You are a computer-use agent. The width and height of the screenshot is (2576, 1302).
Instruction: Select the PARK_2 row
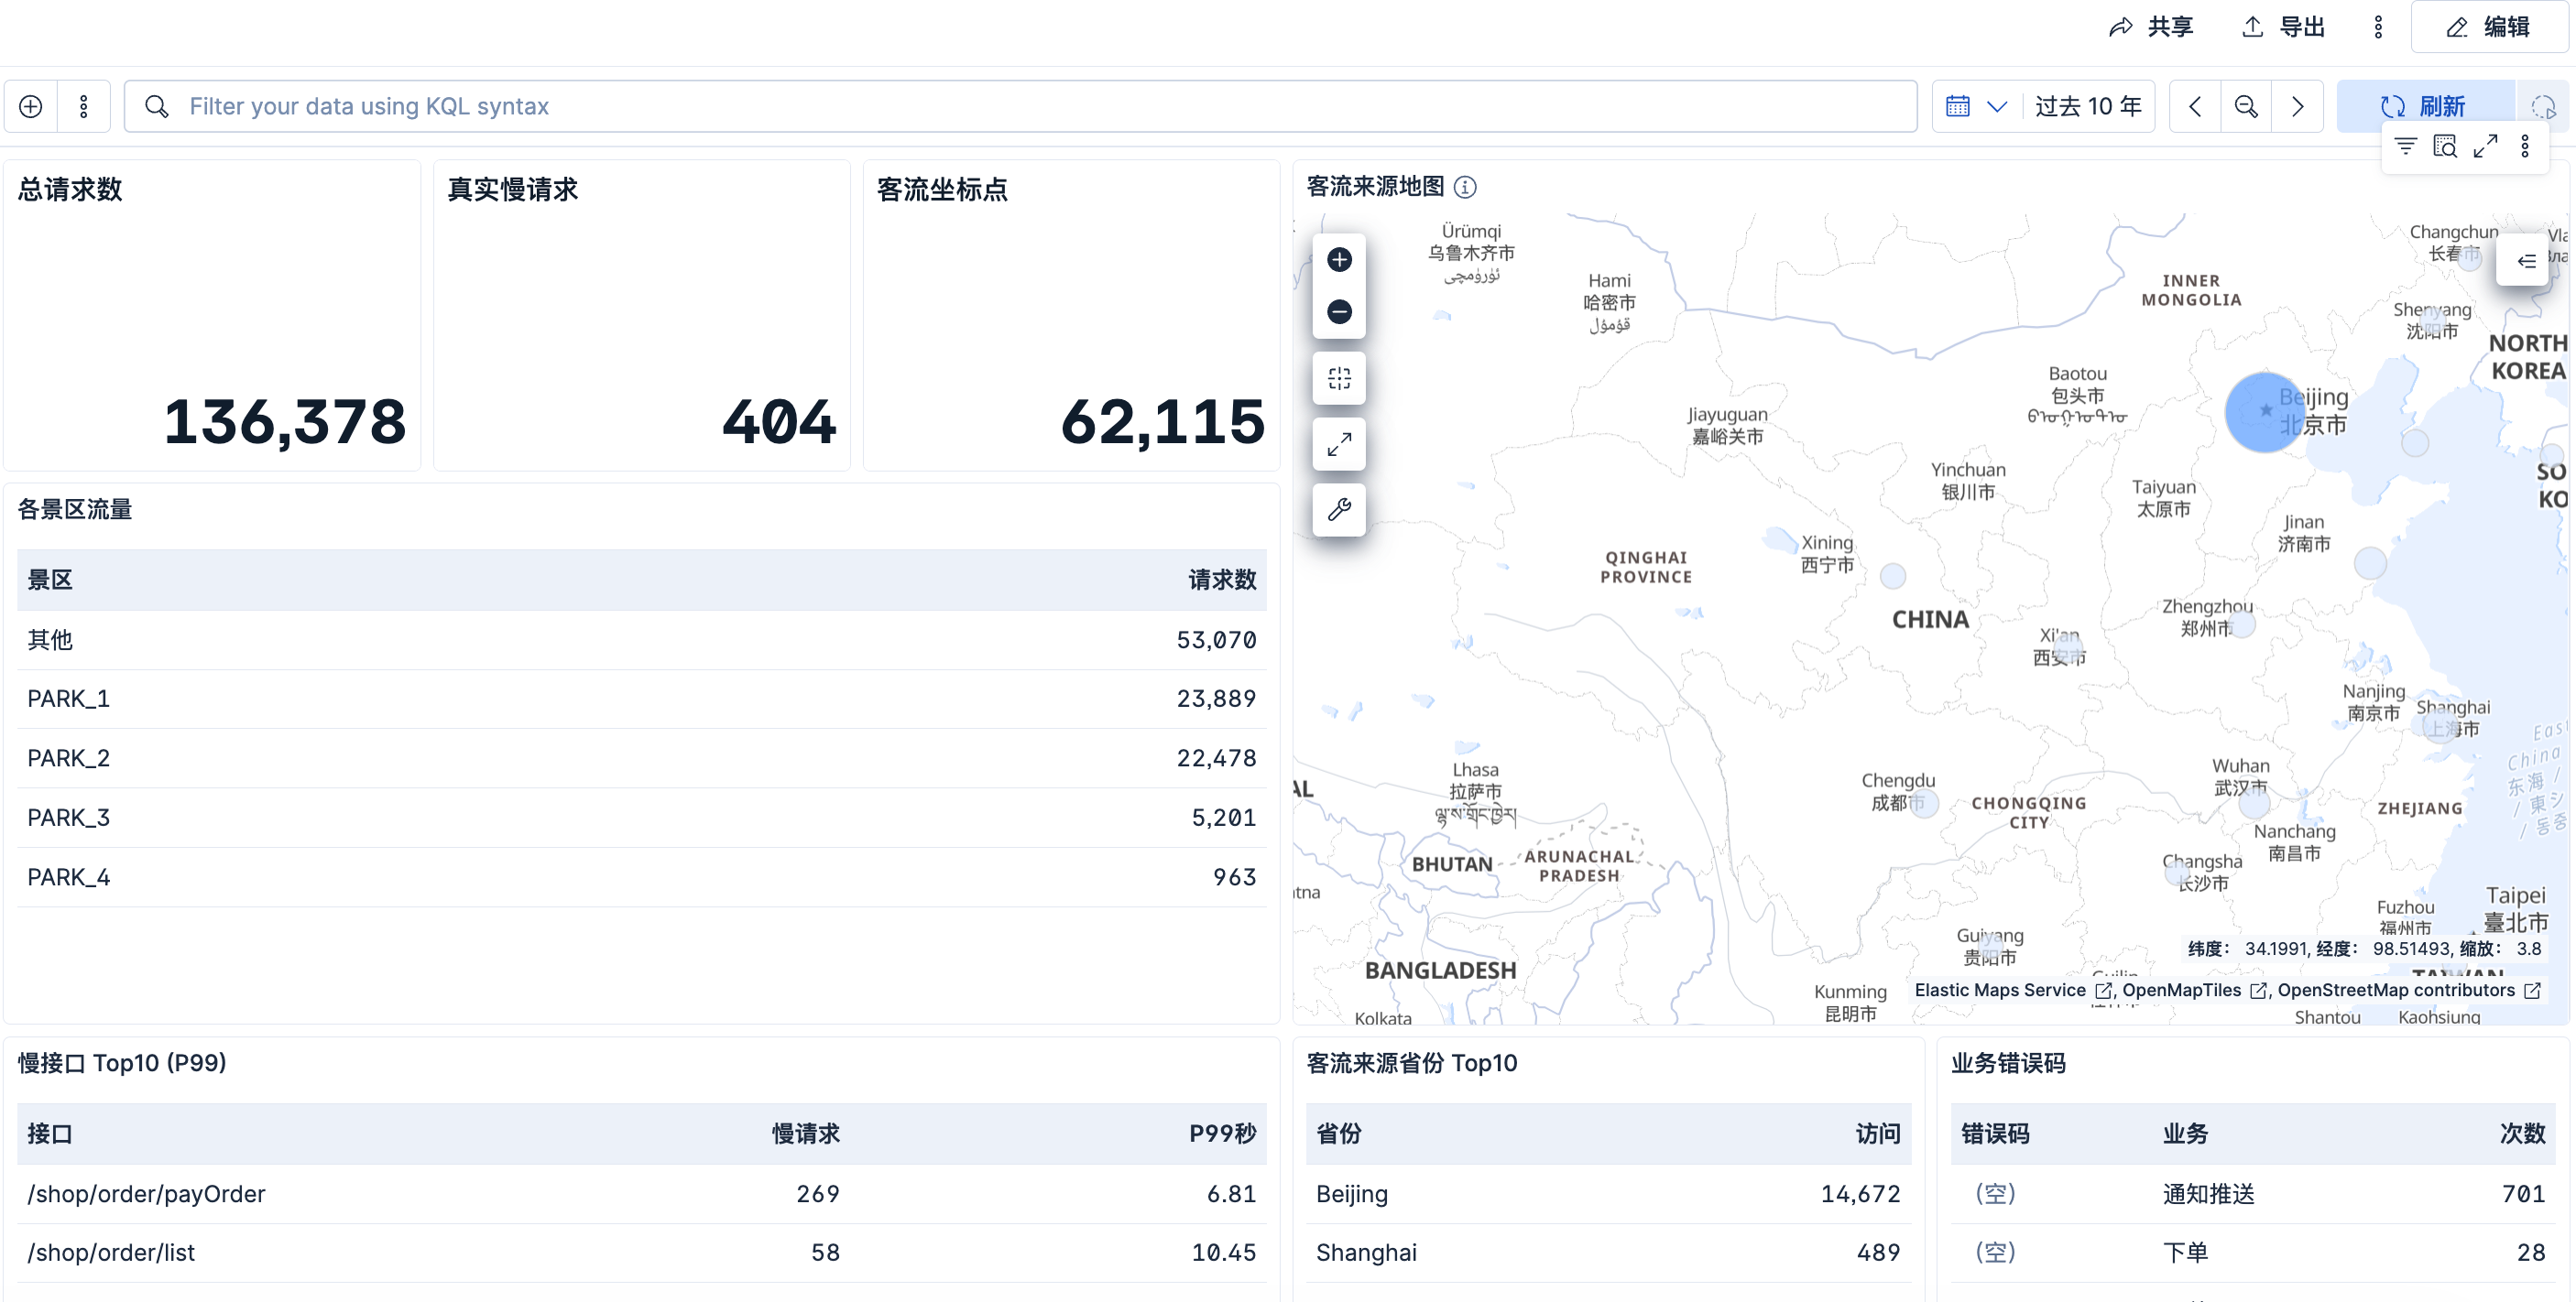[x=642, y=758]
